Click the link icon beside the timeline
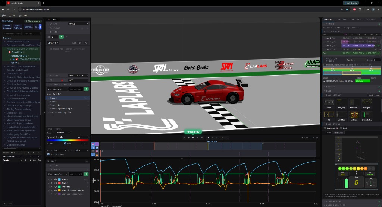This screenshot has height=207, width=382. click(x=93, y=155)
